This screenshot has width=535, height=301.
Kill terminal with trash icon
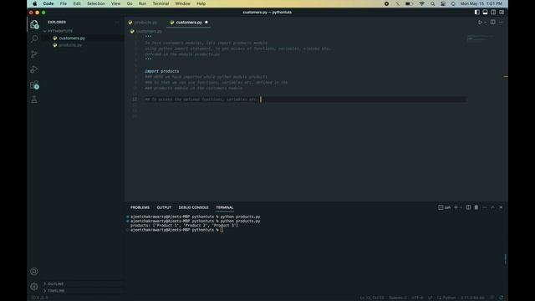[476, 207]
